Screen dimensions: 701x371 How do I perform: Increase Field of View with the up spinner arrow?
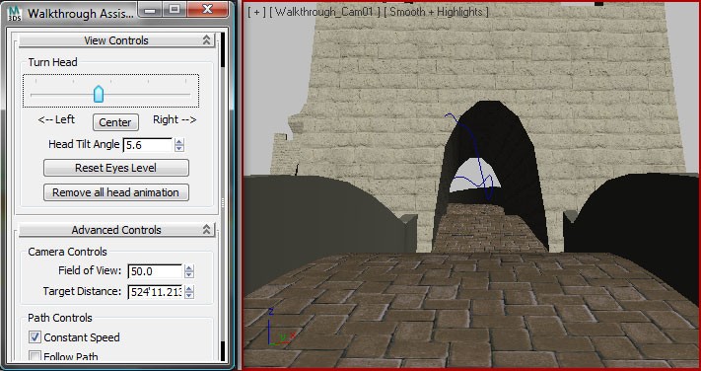(189, 268)
